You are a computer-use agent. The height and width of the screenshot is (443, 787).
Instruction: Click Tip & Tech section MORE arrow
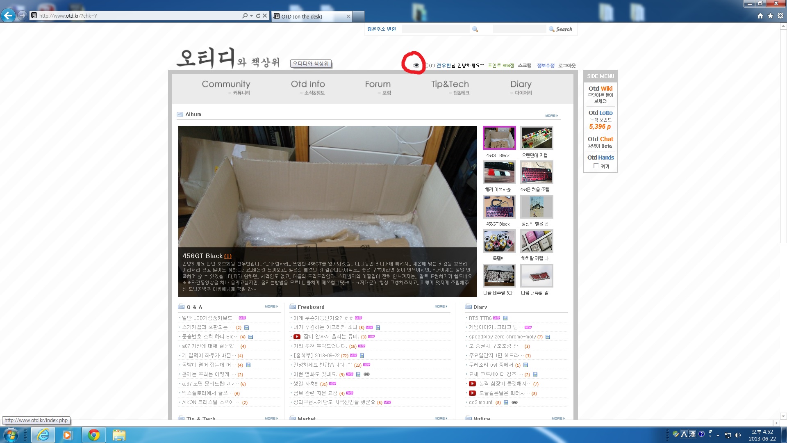pyautogui.click(x=271, y=418)
